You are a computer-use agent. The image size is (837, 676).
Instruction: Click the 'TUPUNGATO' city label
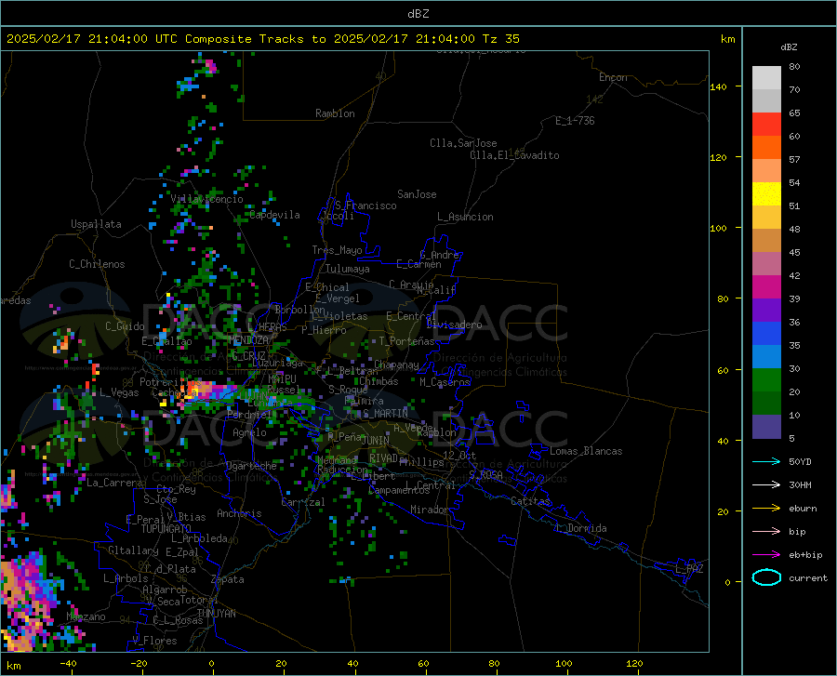point(166,529)
